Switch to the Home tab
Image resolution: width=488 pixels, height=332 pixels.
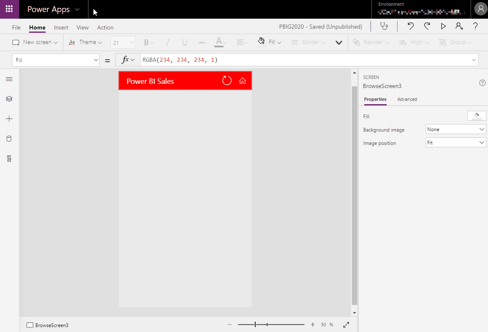coord(37,27)
